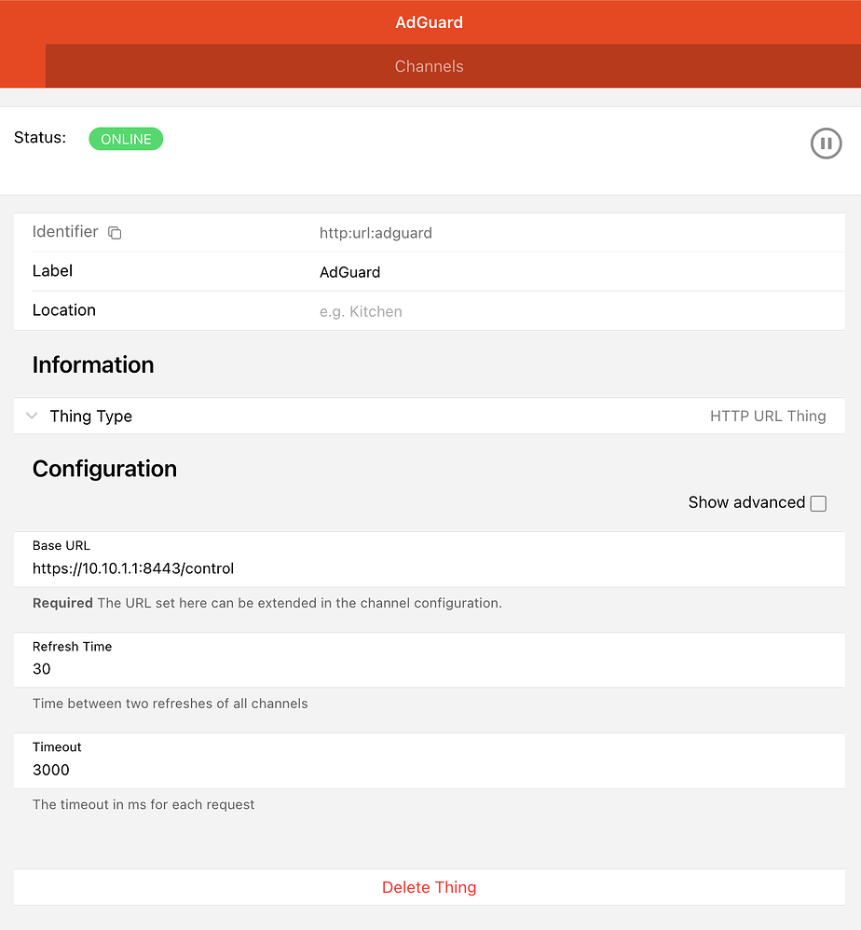Uncheck Show advanced to hide extra settings

pos(817,503)
